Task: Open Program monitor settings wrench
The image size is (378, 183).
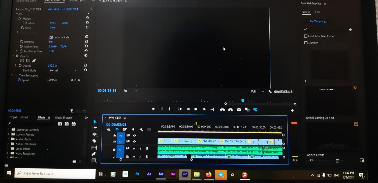Action: pos(270,91)
